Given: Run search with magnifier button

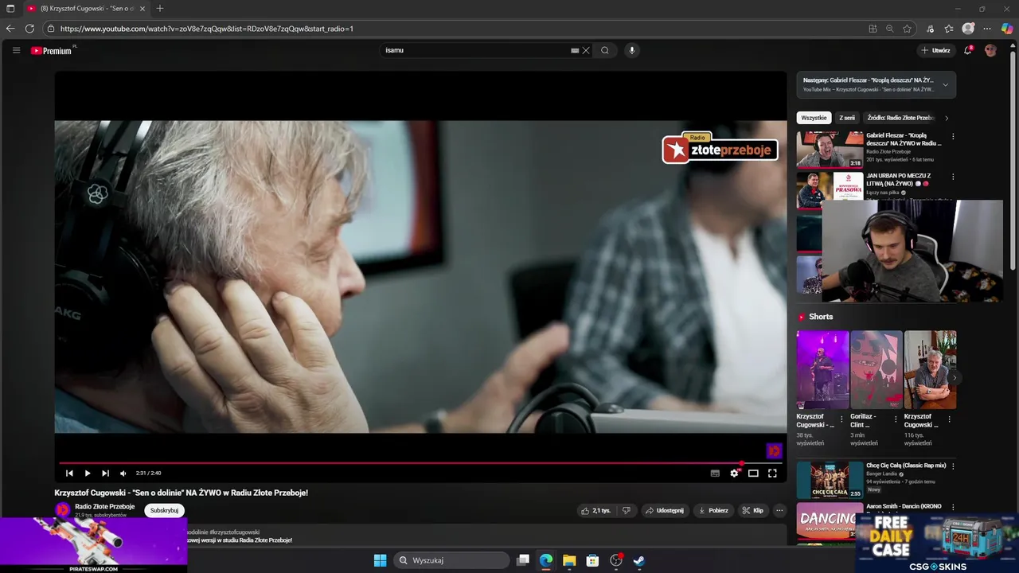Looking at the screenshot, I should click(x=605, y=50).
